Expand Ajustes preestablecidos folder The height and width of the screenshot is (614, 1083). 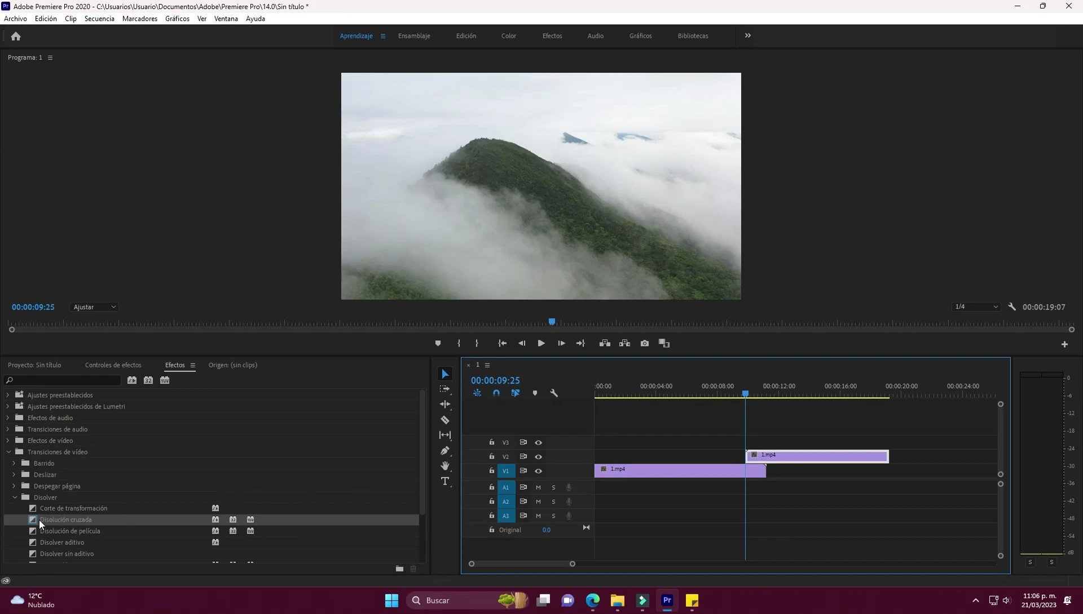(8, 395)
